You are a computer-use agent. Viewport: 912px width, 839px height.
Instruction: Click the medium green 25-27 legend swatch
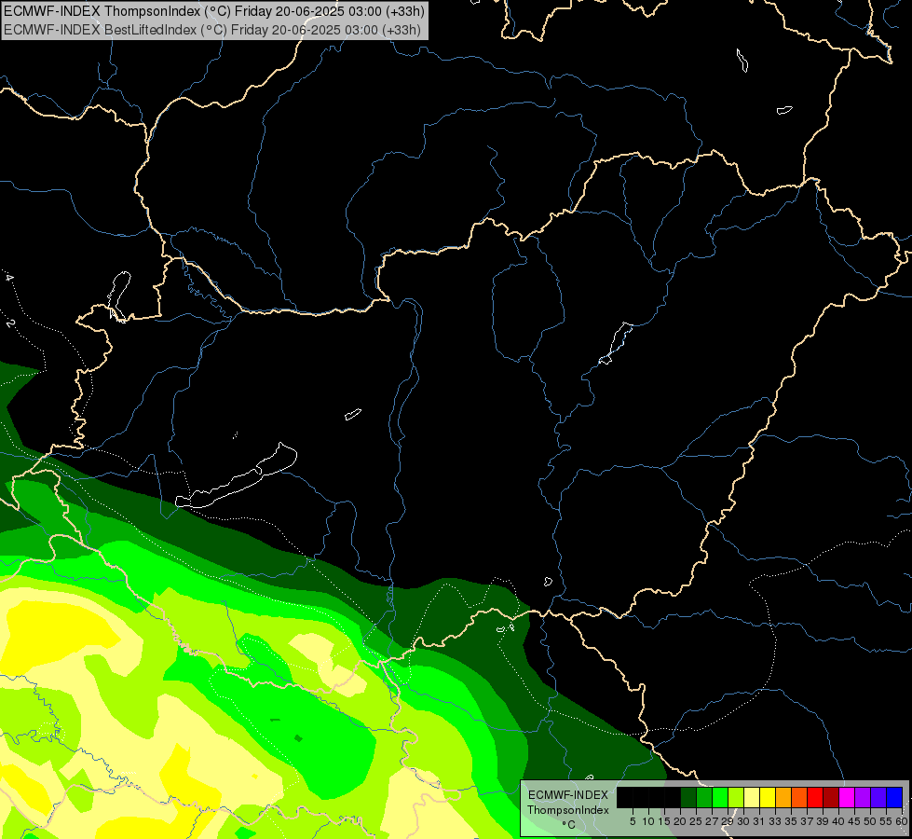704,797
